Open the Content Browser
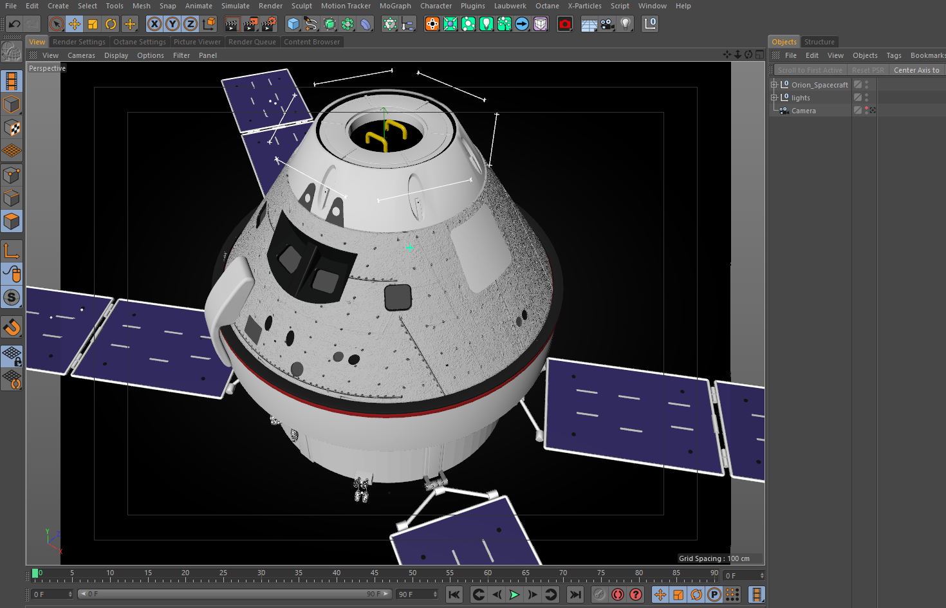Screen dimensions: 946x608 [312, 41]
